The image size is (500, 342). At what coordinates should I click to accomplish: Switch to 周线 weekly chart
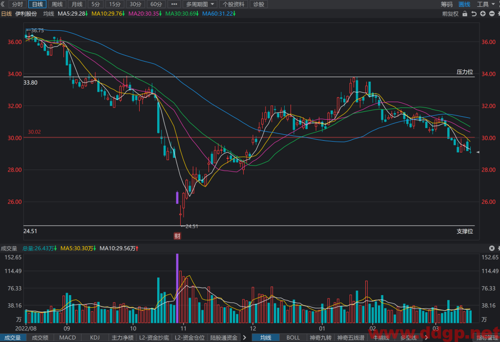pos(57,4)
